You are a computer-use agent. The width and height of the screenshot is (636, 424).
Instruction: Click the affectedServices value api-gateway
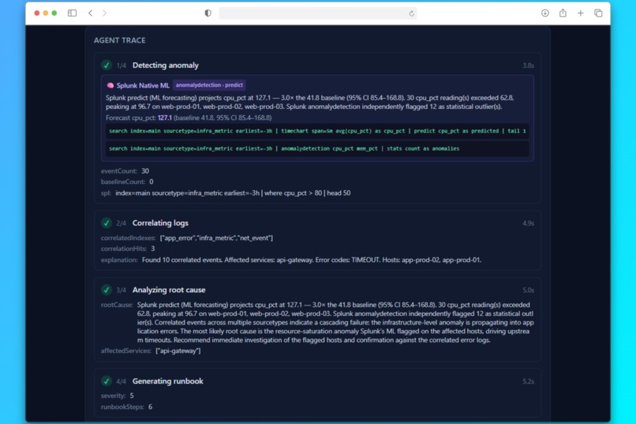(178, 351)
